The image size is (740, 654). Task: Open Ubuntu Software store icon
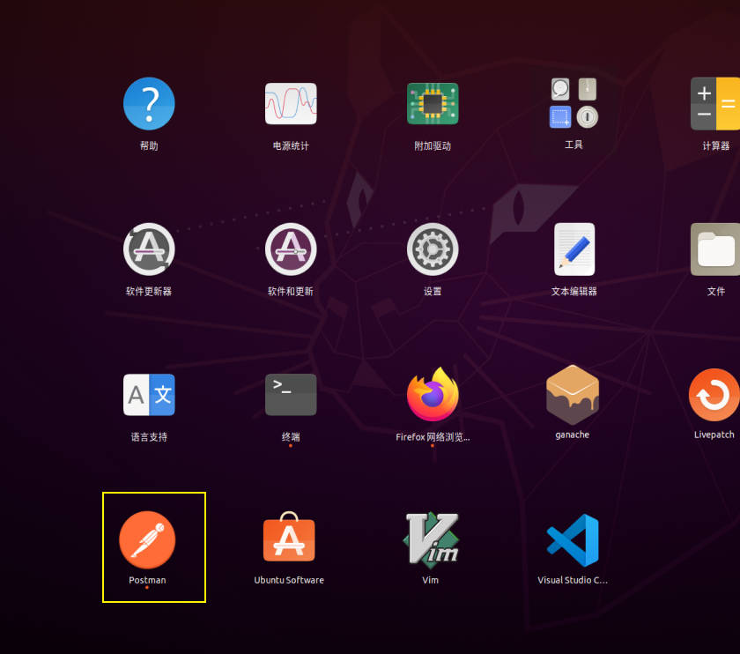coord(289,537)
